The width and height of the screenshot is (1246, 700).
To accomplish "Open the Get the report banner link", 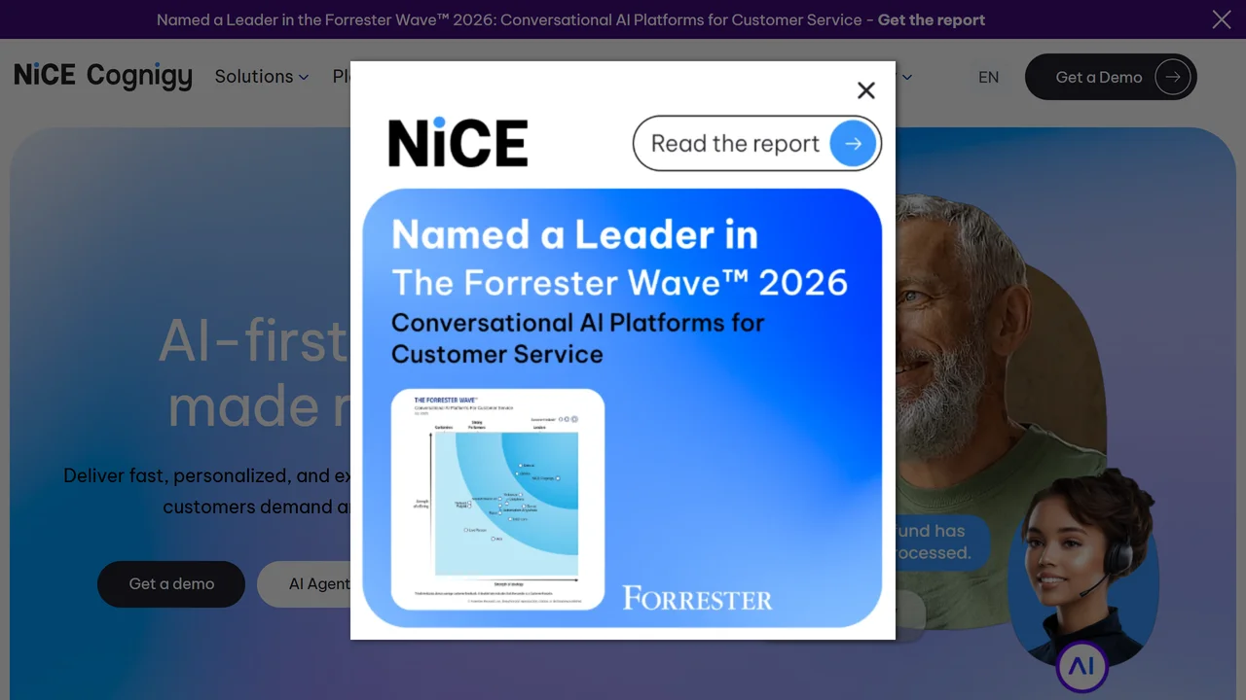I will 932,19.
